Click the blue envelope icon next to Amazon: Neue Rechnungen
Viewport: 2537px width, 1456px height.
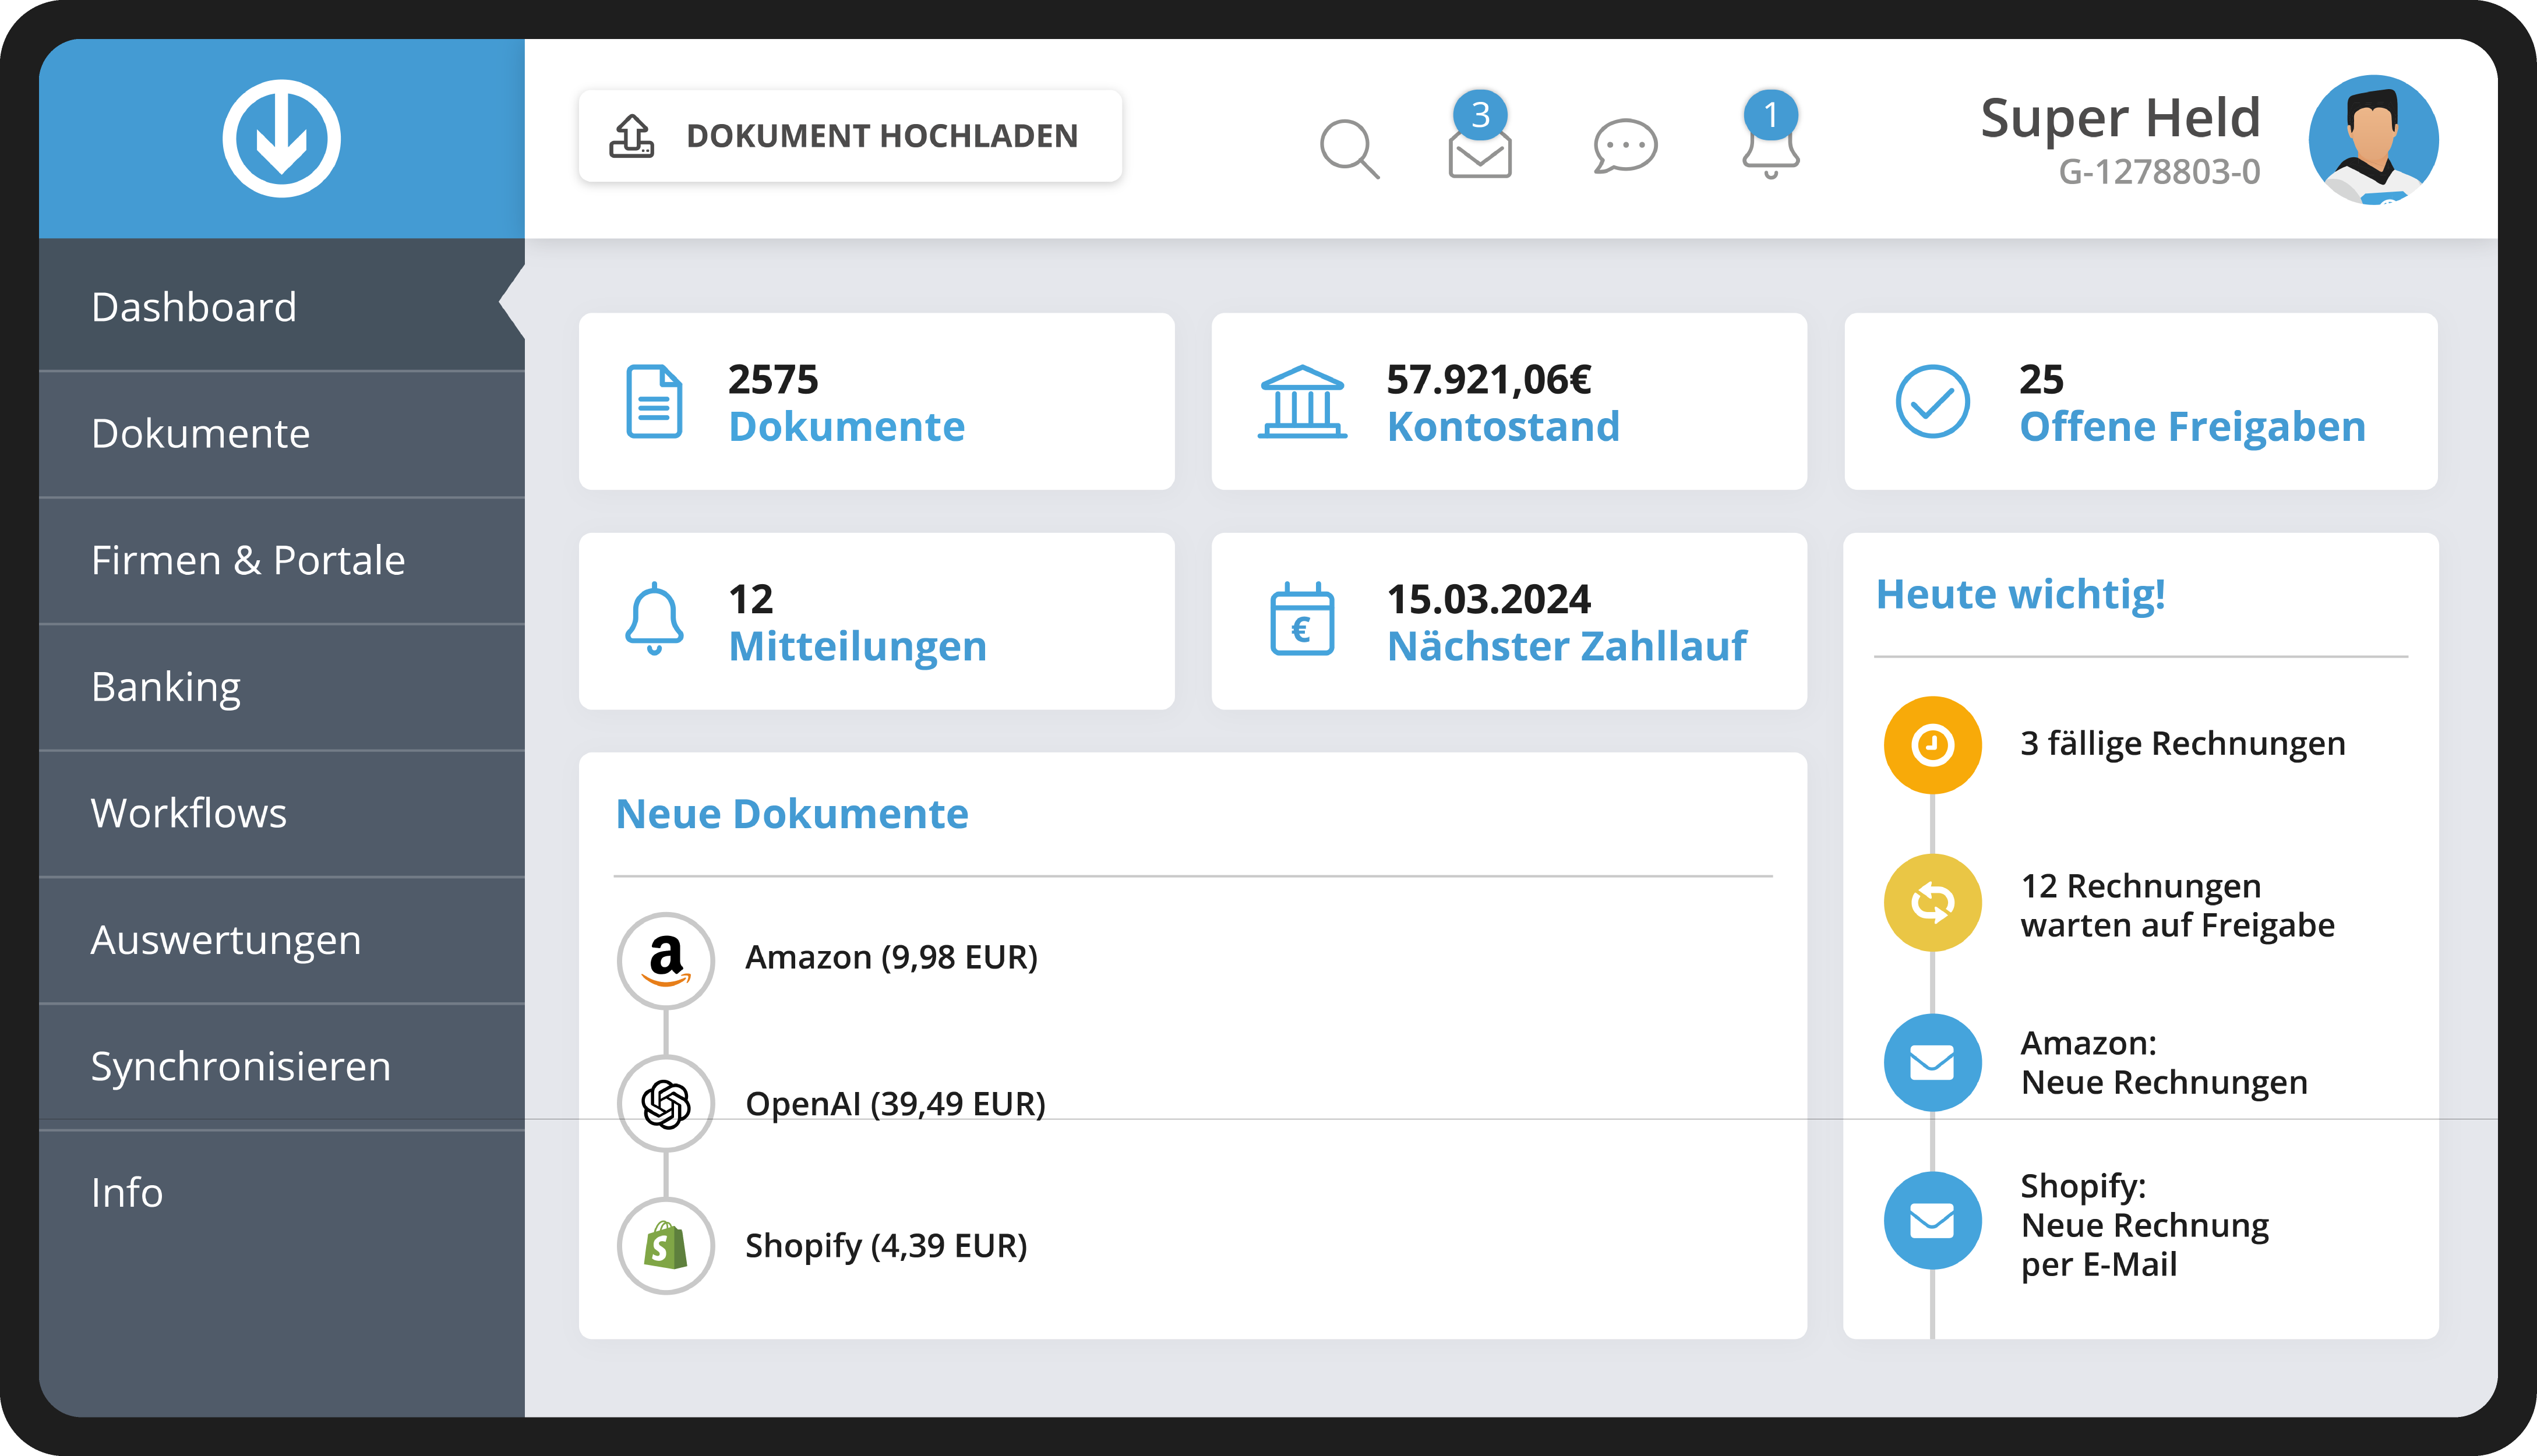1932,1063
